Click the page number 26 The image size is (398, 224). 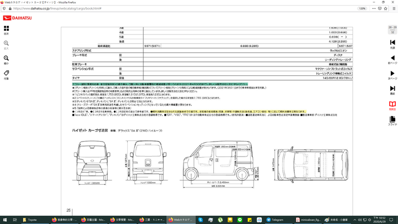(x=69, y=210)
